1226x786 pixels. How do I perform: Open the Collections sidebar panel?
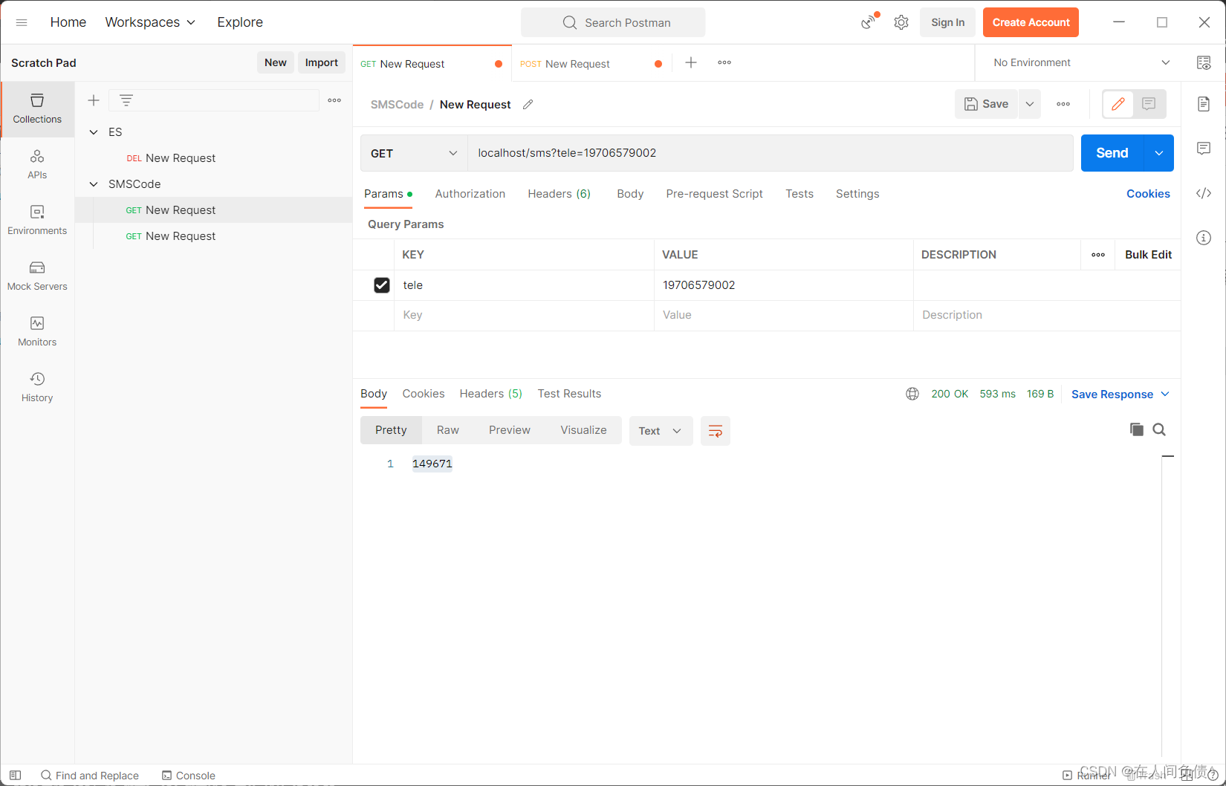(x=37, y=109)
